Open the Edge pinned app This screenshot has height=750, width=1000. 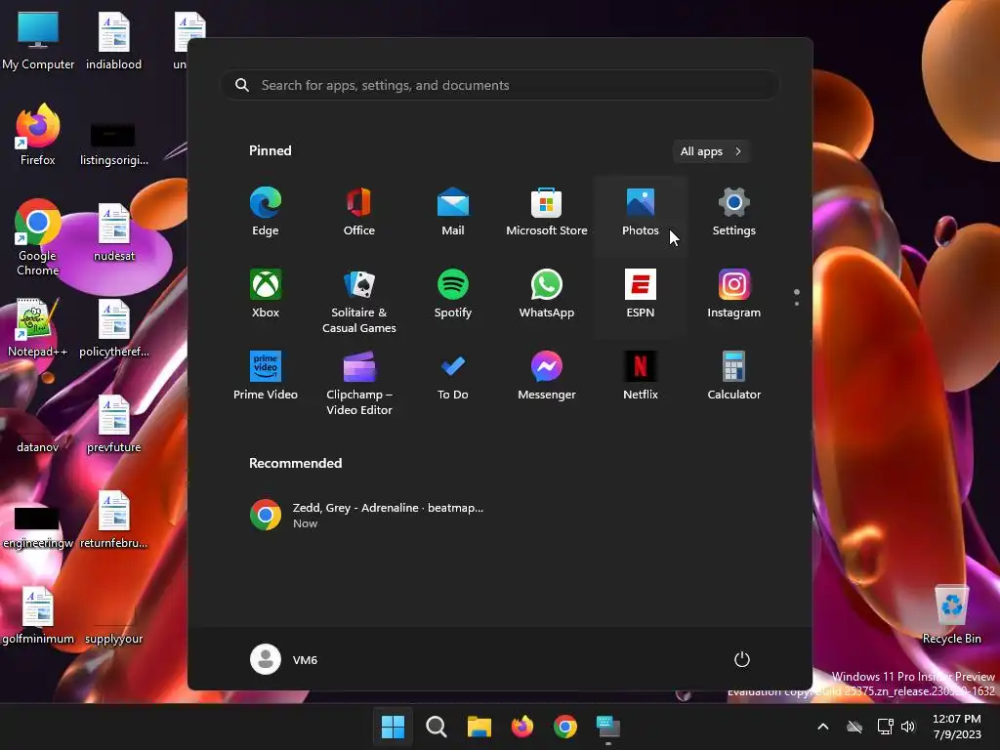pyautogui.click(x=266, y=212)
